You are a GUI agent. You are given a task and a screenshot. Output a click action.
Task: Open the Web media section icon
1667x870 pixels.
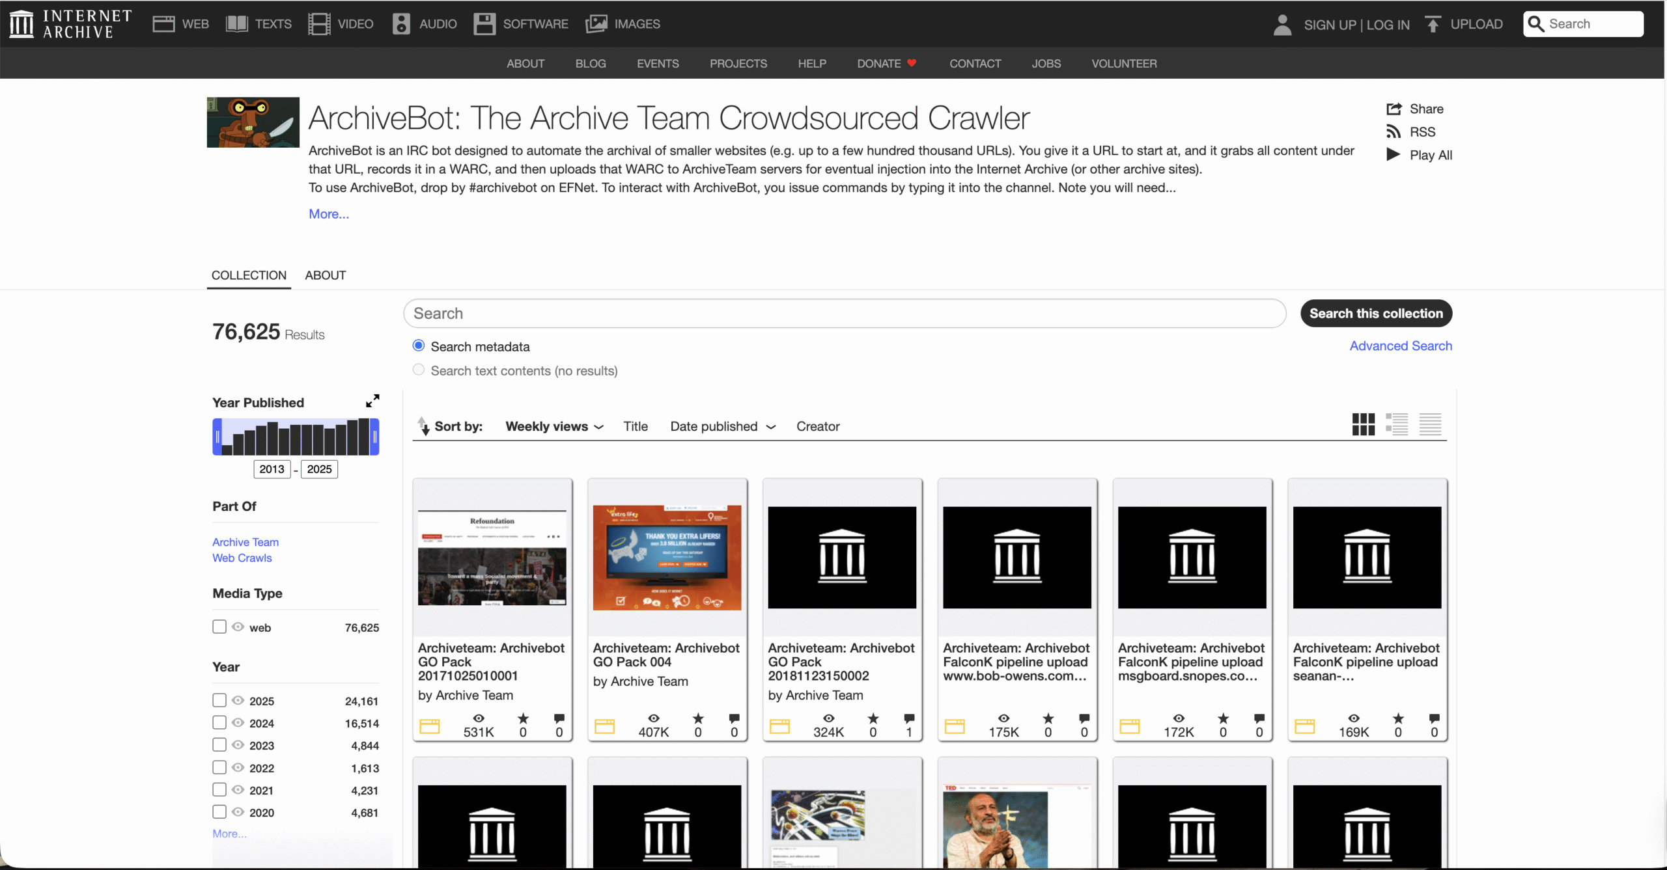(x=163, y=24)
